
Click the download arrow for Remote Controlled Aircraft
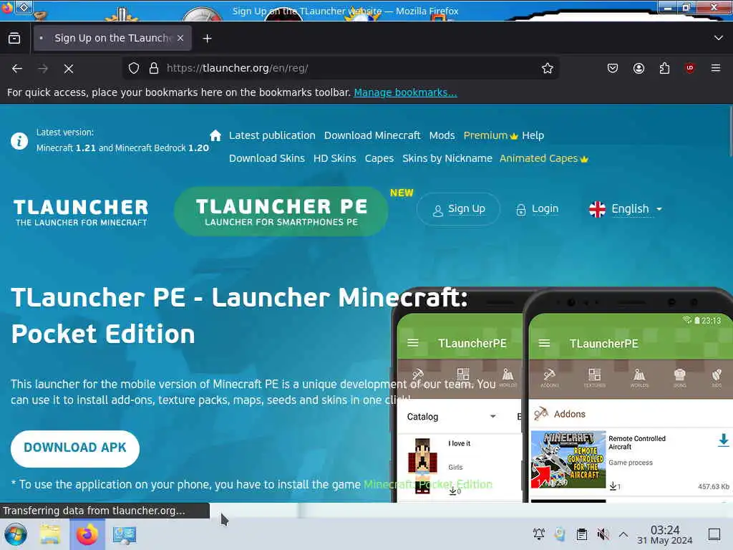coord(723,440)
